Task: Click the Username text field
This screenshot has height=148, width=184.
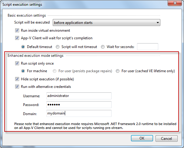Action: pos(79,96)
